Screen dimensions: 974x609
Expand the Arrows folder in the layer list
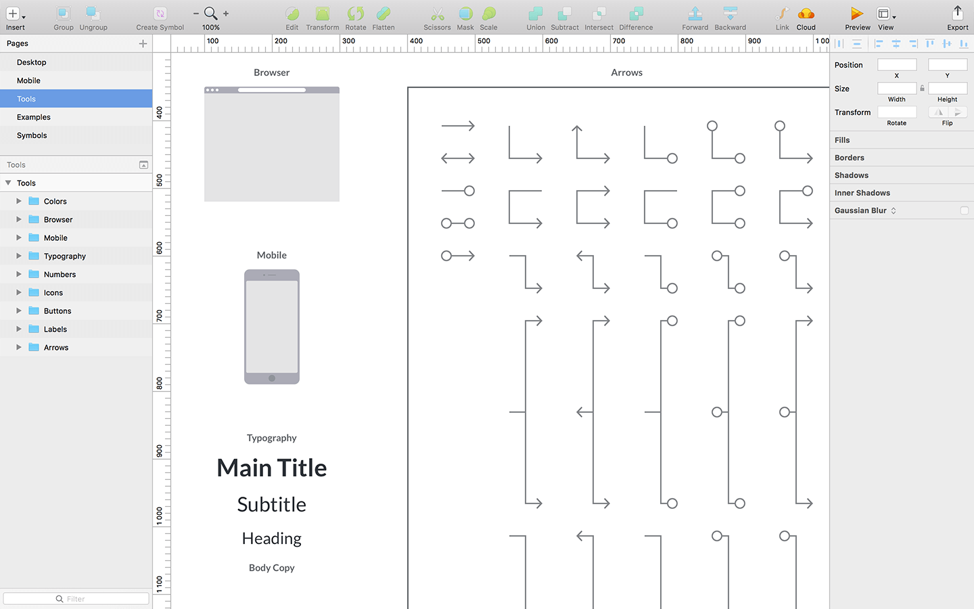(x=18, y=347)
